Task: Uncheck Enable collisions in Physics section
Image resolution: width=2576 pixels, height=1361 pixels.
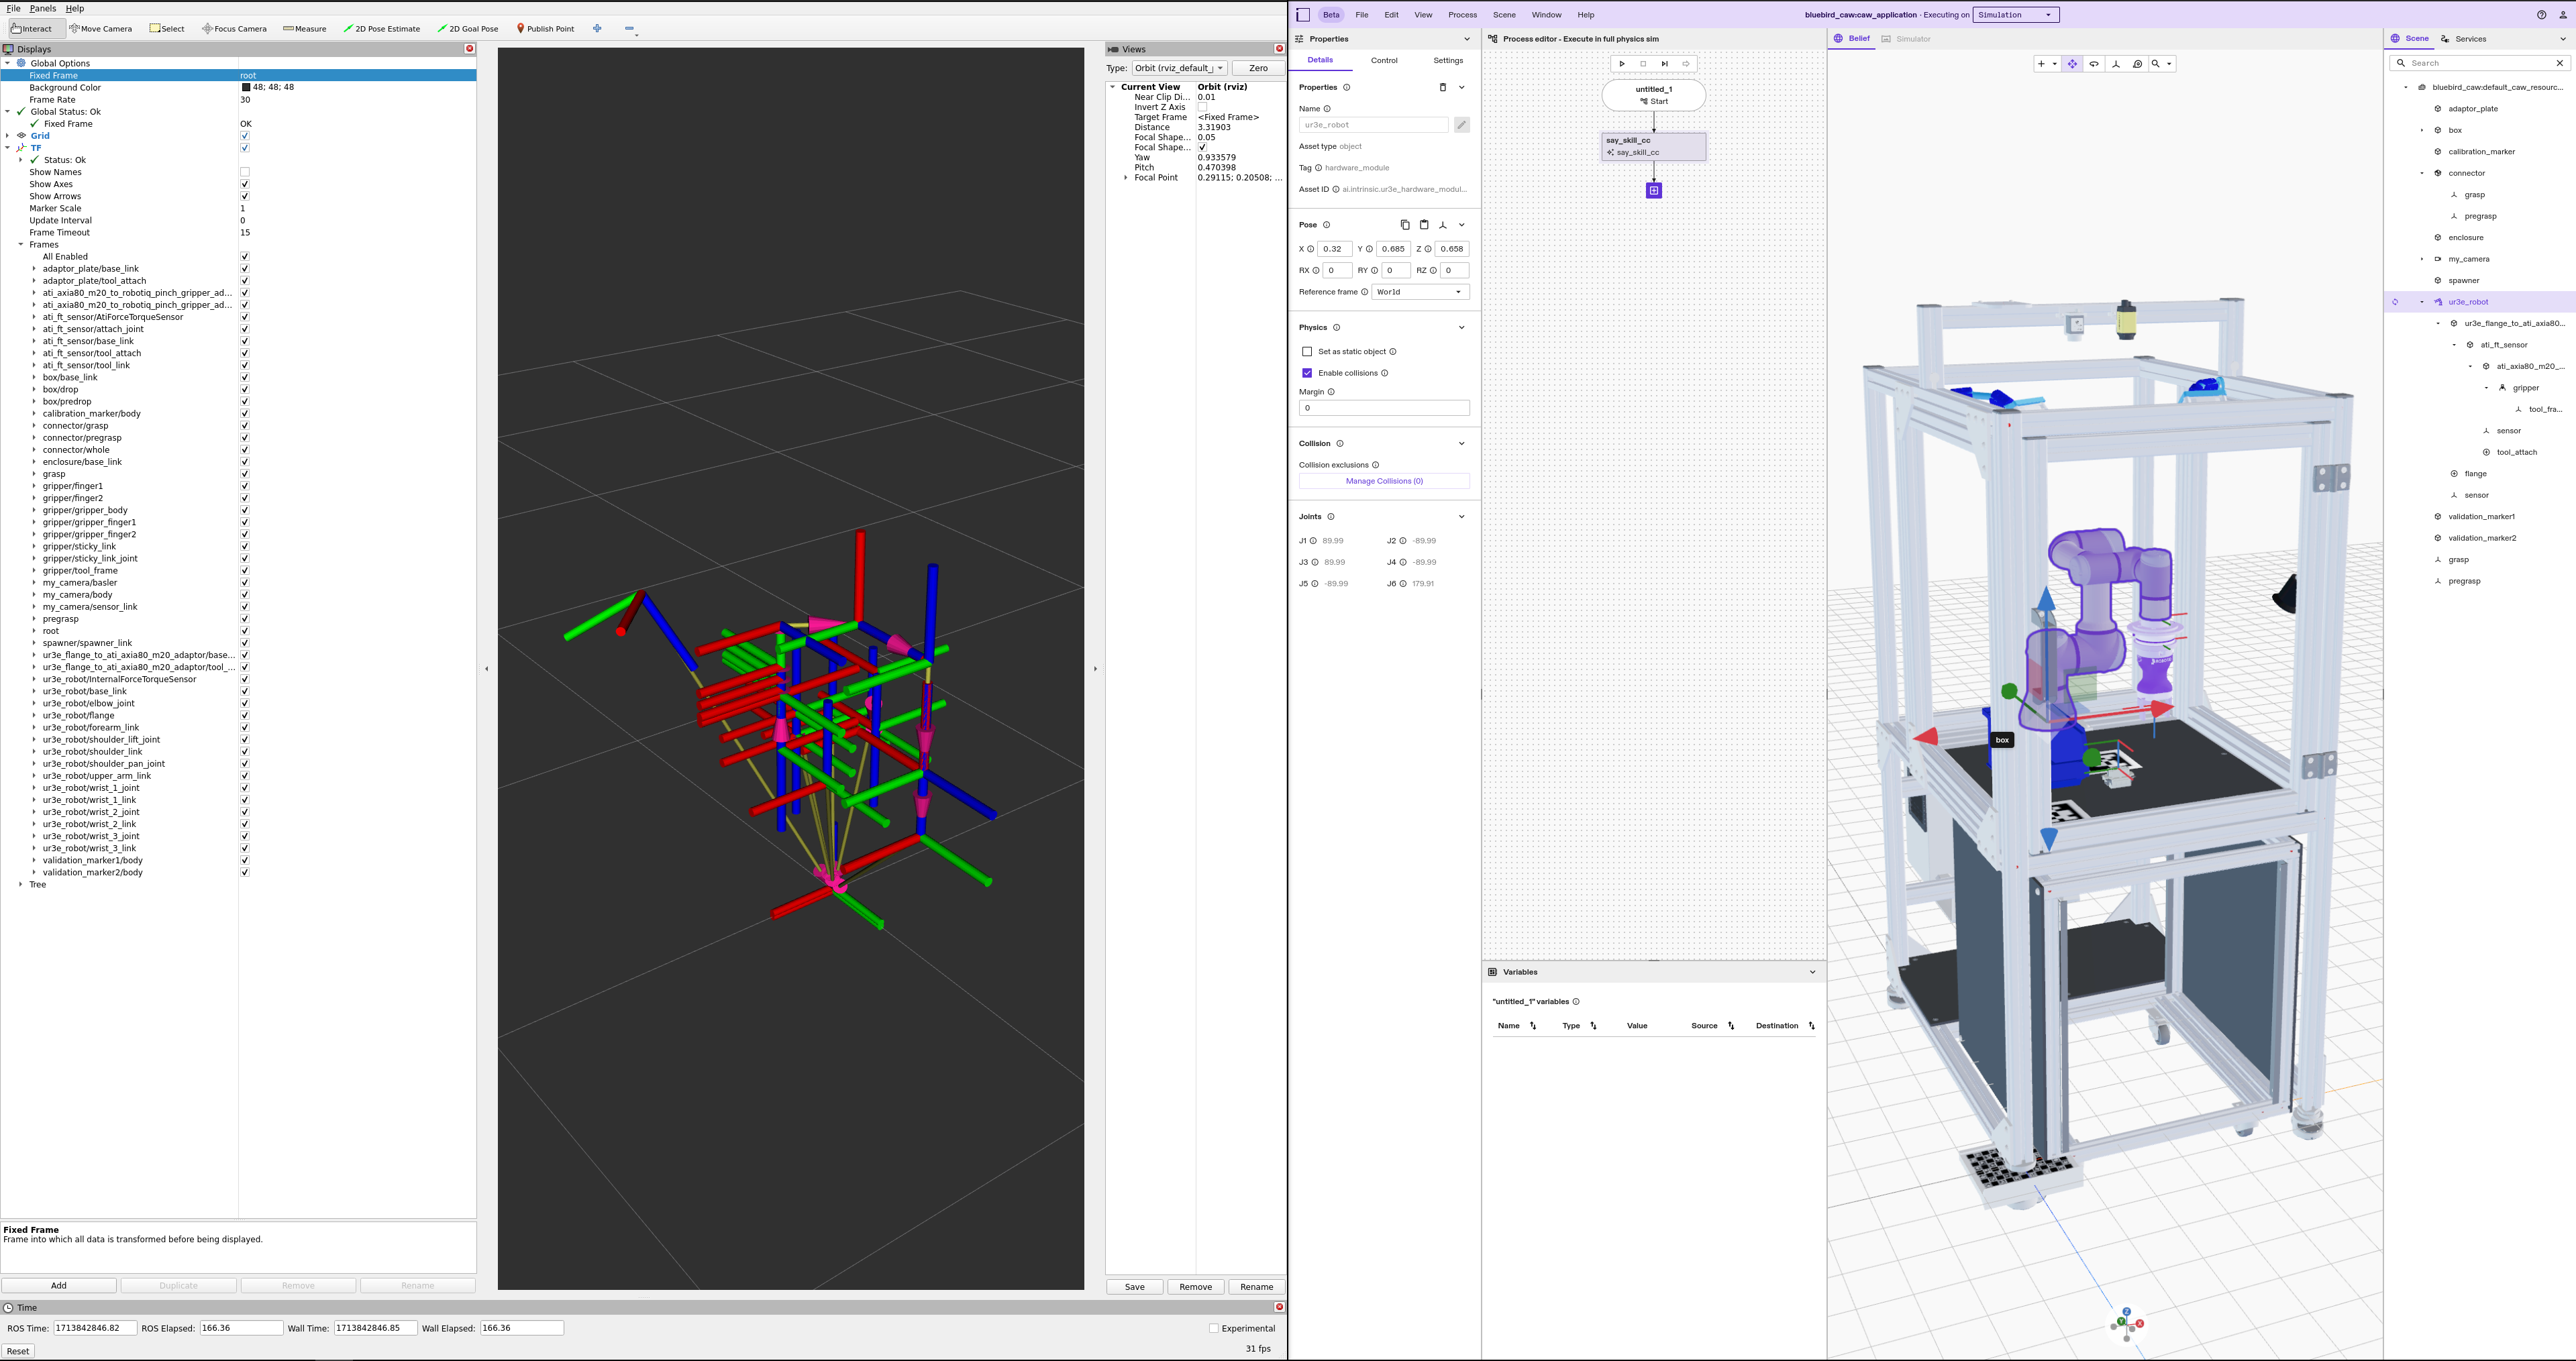Action: coord(1307,372)
